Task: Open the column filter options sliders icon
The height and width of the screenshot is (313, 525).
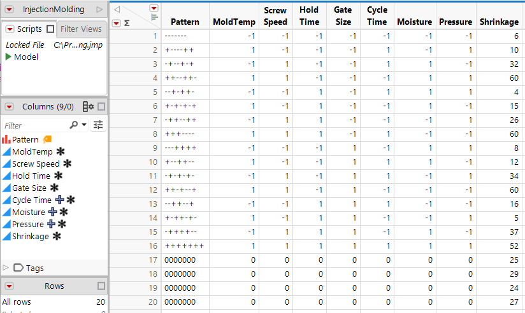Action: (x=98, y=125)
